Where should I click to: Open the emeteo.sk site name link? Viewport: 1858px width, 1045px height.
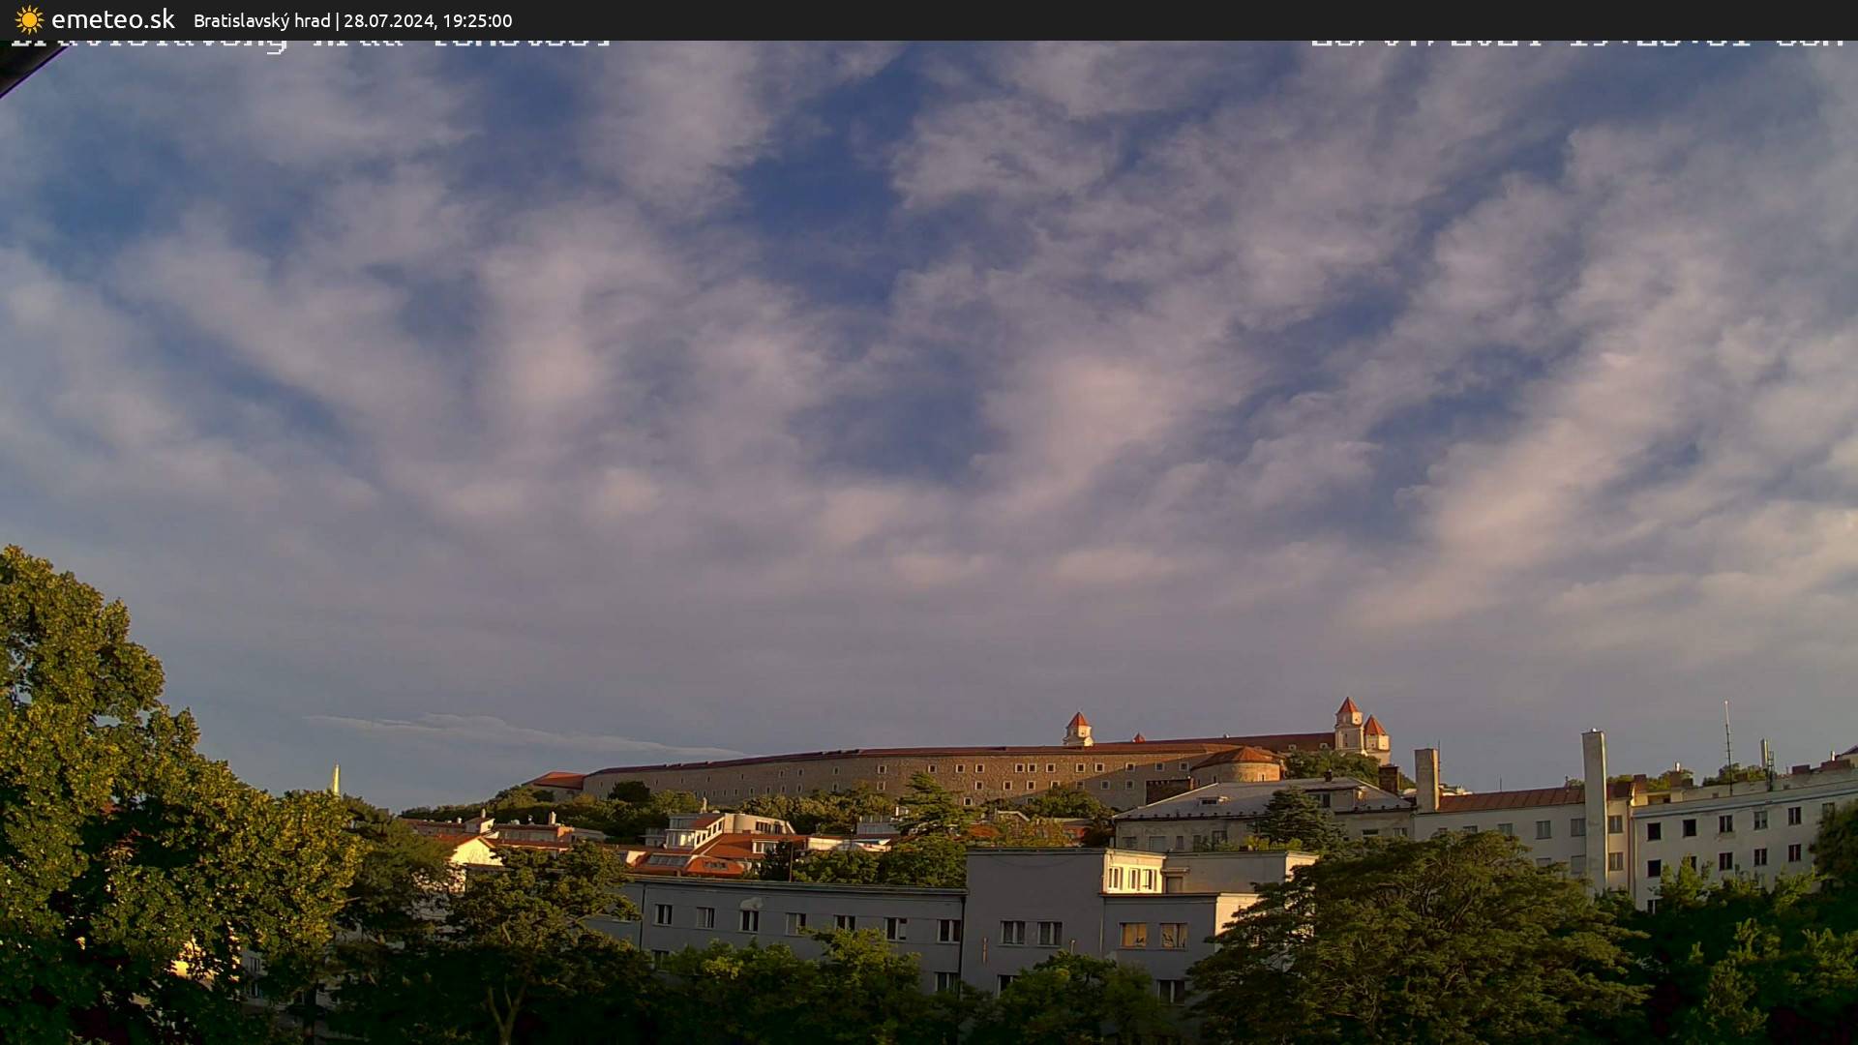pos(113,19)
